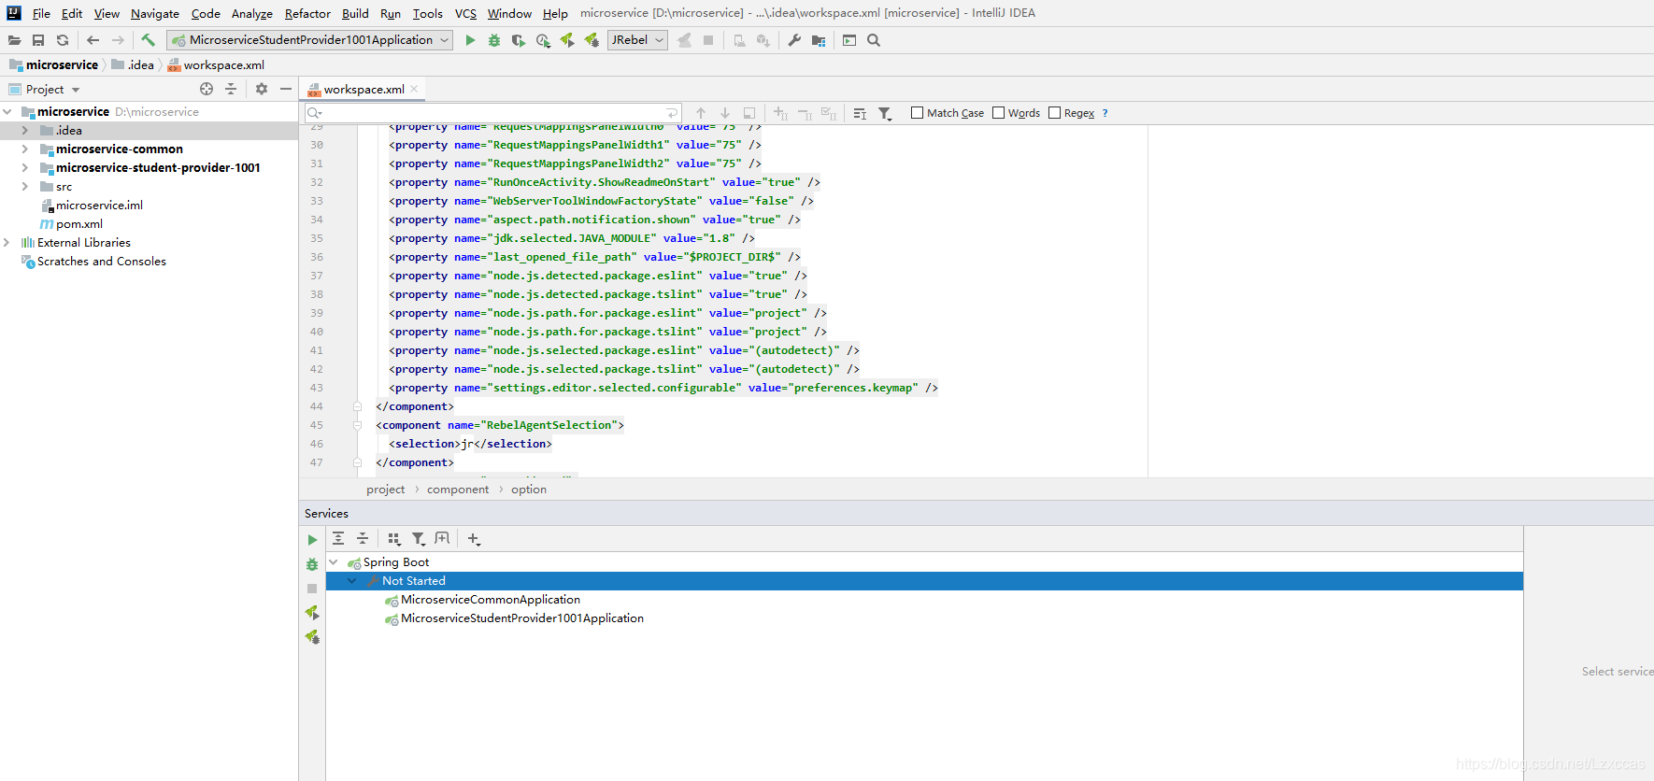Collapse the Spring Boot services node
Screen dimensions: 1654x781
(x=334, y=562)
